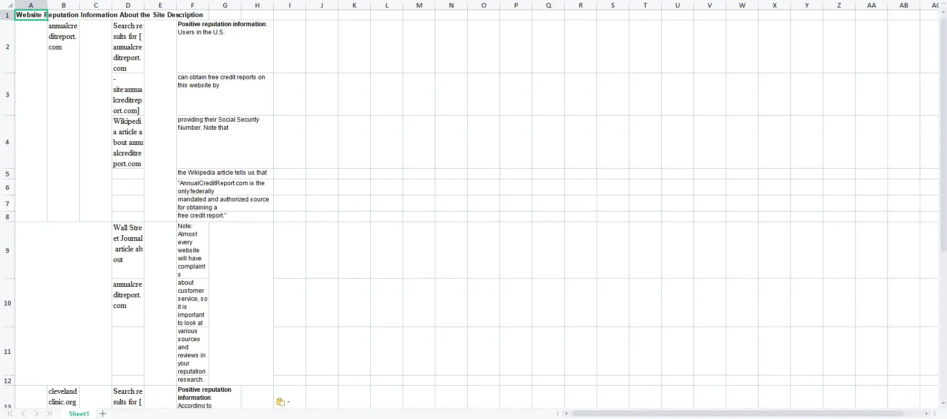Click the left horizontal scrollbar arrow

click(566, 413)
